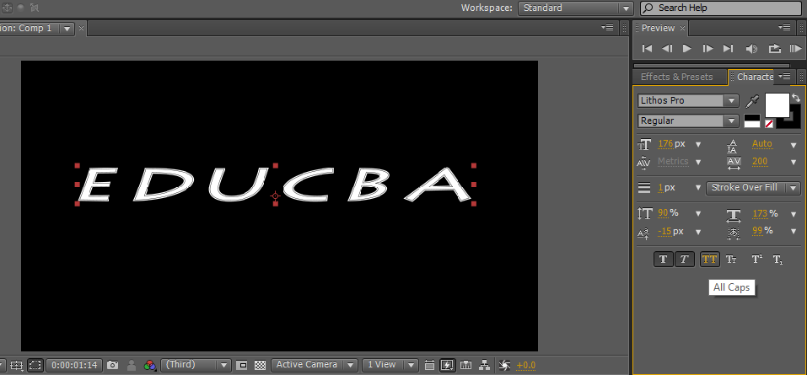
Task: Toggle Faux Bold
Action: pyautogui.click(x=664, y=260)
